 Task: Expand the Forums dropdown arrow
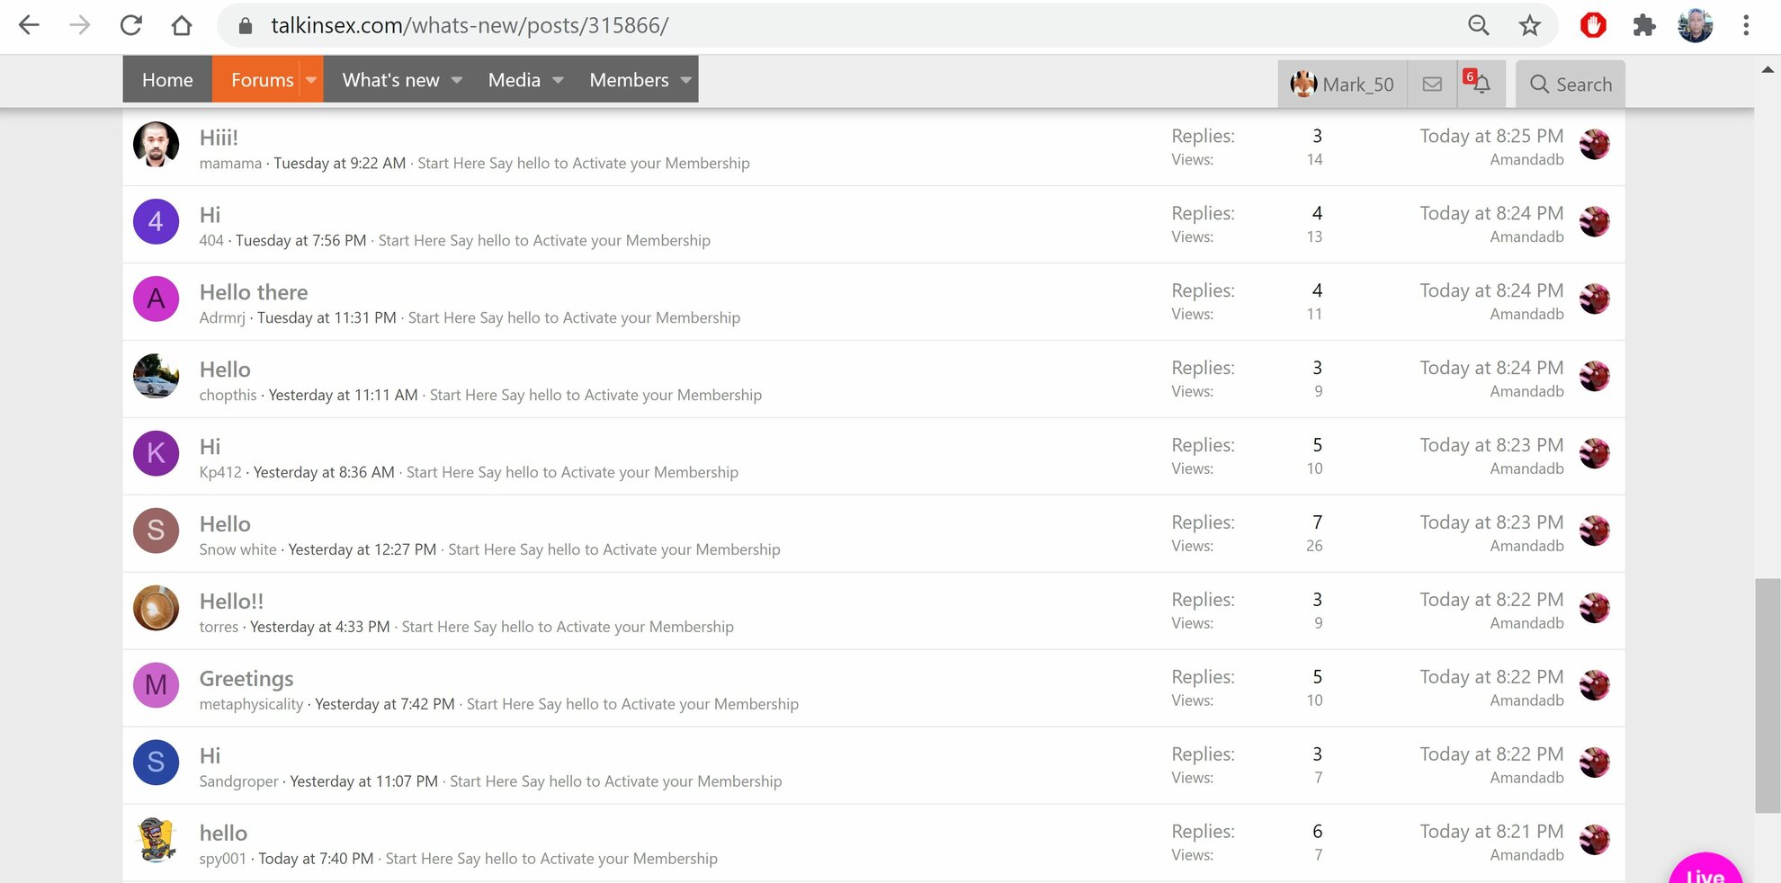[x=311, y=80]
